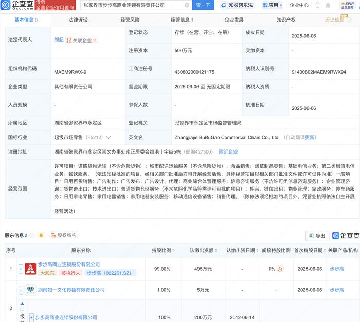Click 更新 link next to English name
Viewport: 360px width, 322px height.
[x=310, y=138]
